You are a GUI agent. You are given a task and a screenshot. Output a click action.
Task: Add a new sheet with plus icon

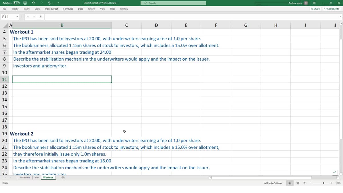[63, 178]
